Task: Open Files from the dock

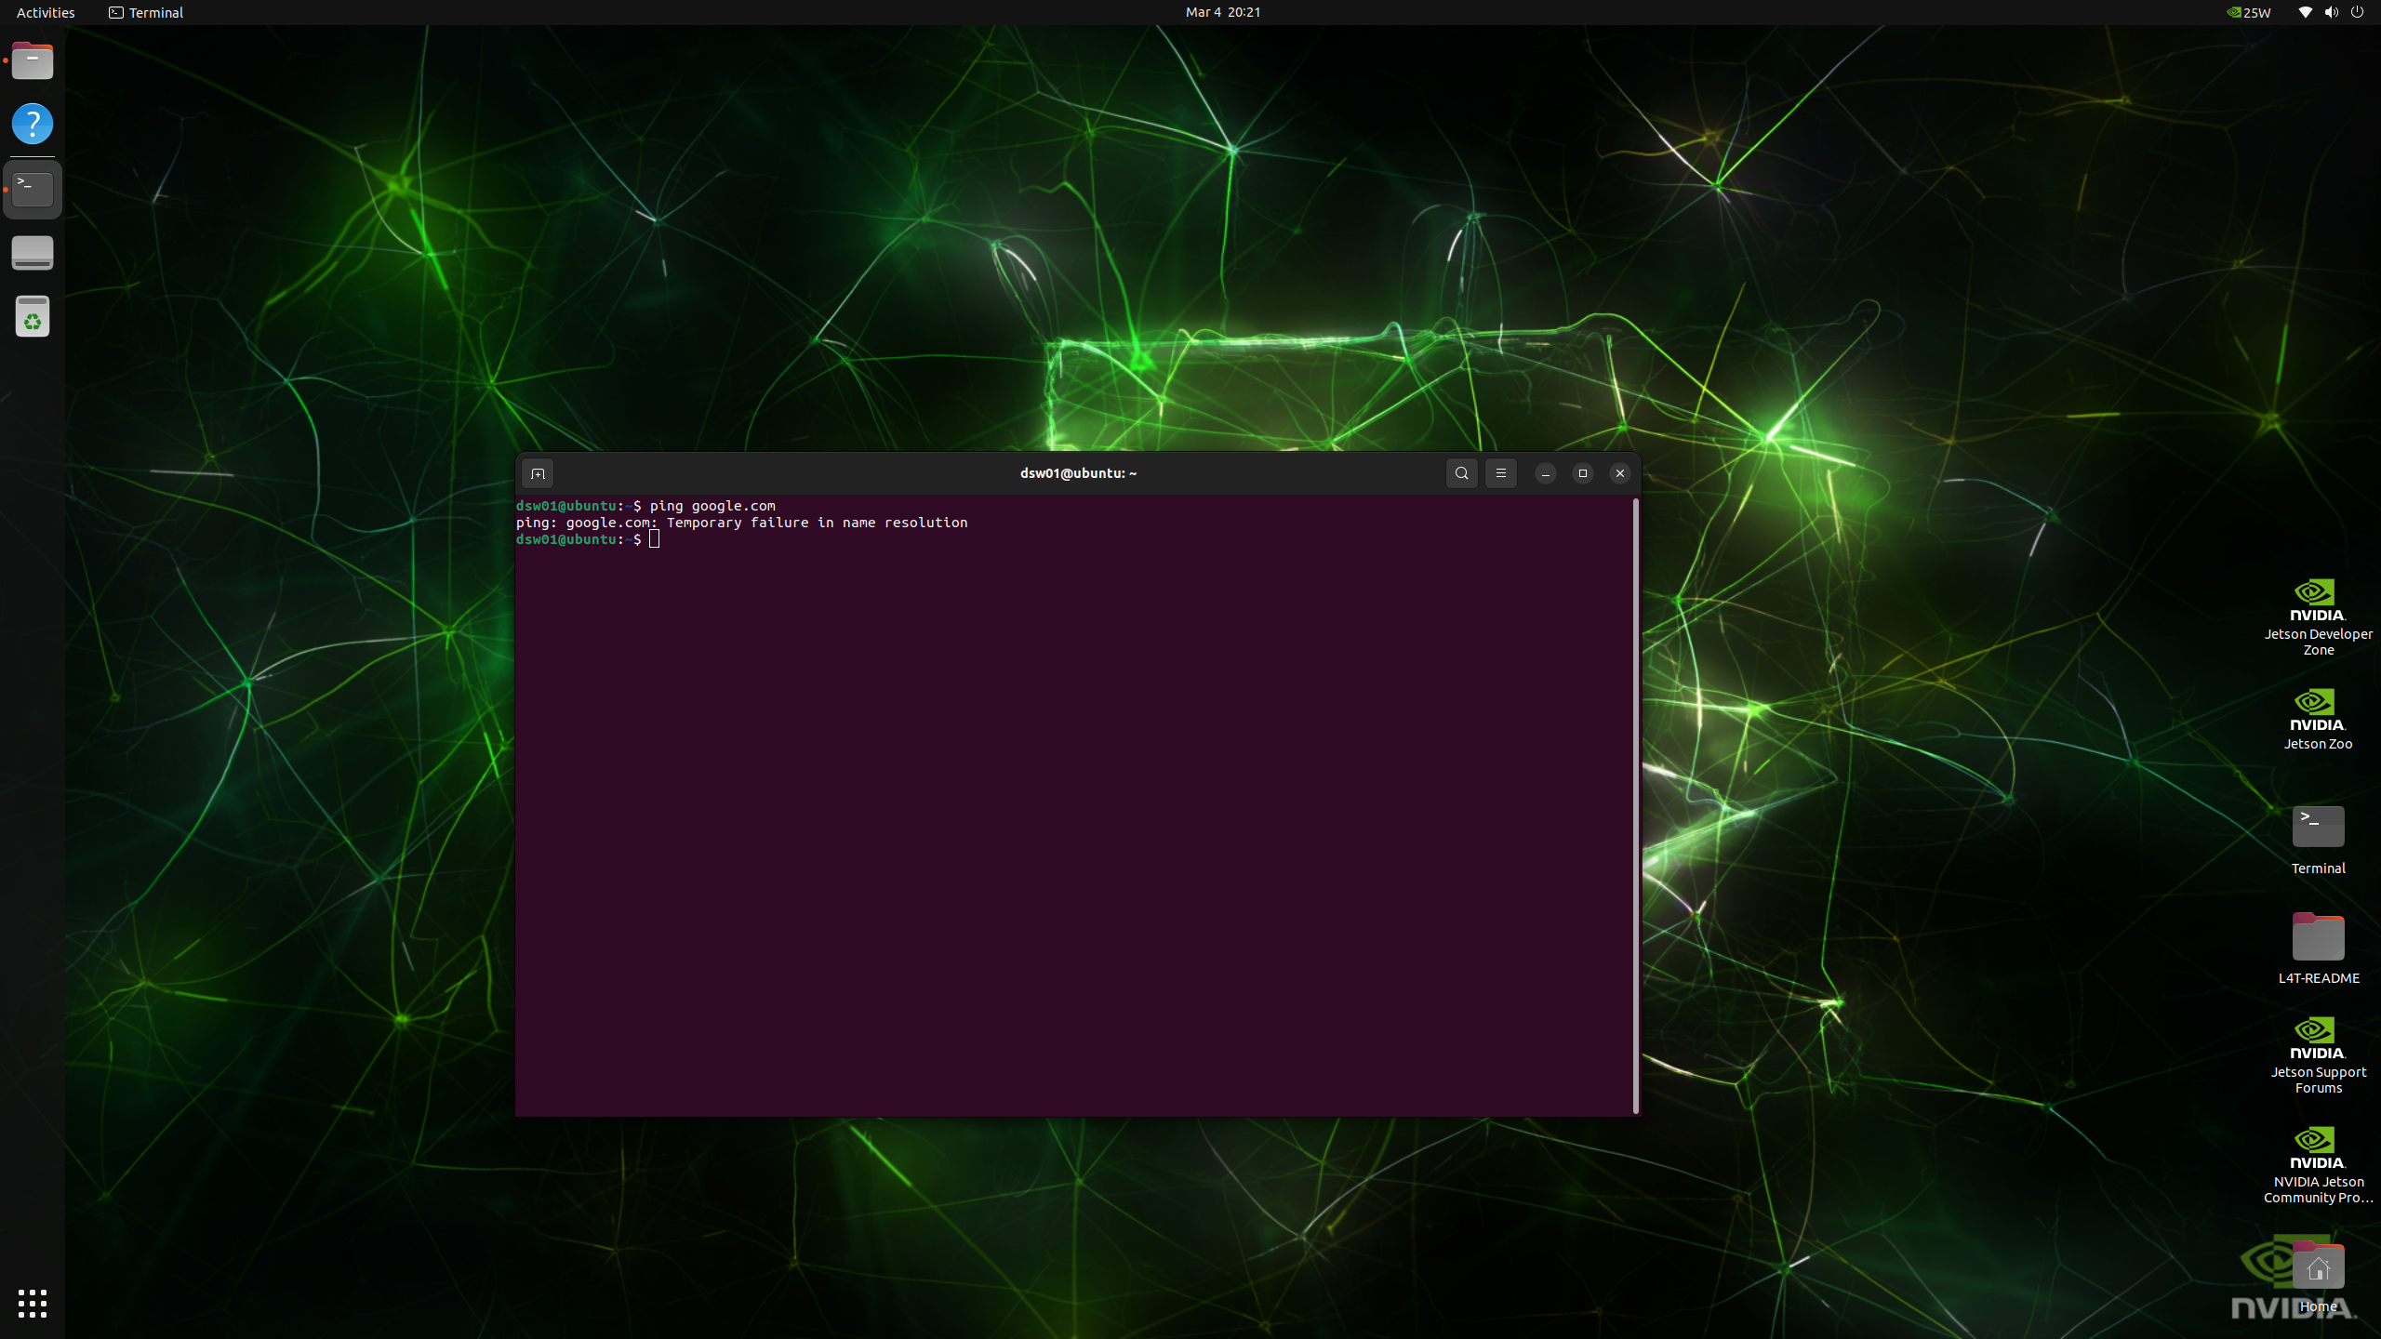Action: [x=33, y=61]
